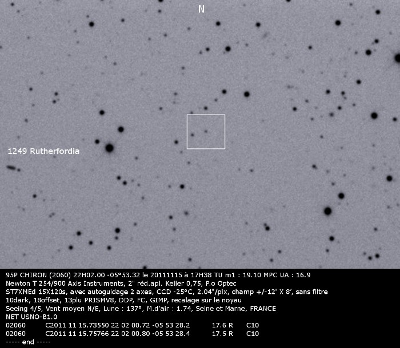
Task: Click the catalog line "NET USNO-B1.0"
Action: (x=31, y=317)
